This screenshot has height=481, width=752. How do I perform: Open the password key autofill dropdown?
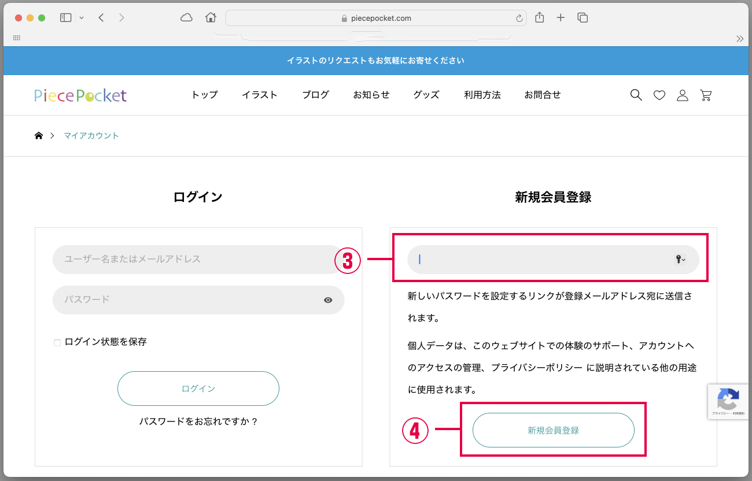point(680,260)
